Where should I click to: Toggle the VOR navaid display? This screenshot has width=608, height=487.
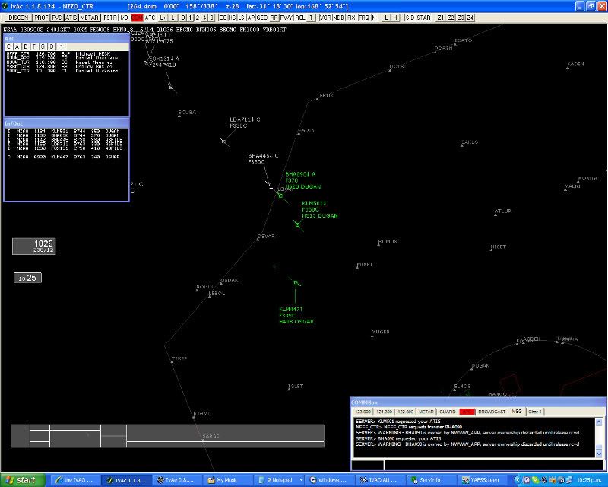pyautogui.click(x=325, y=17)
